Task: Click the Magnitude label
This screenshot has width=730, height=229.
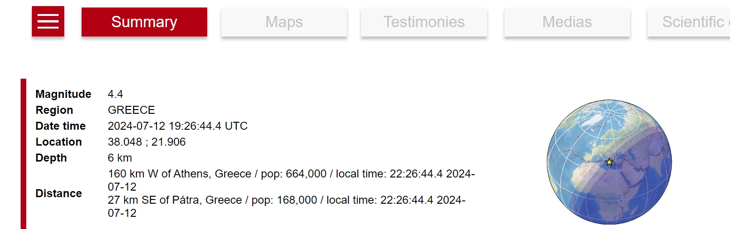Action: (x=63, y=94)
